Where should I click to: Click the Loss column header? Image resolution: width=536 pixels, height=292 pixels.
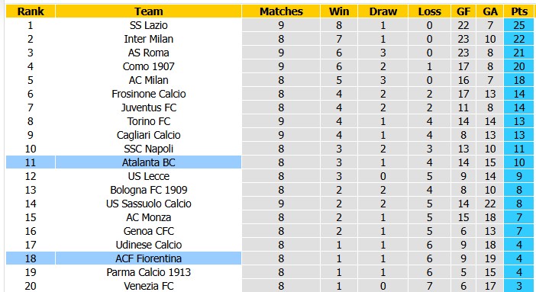pos(429,11)
